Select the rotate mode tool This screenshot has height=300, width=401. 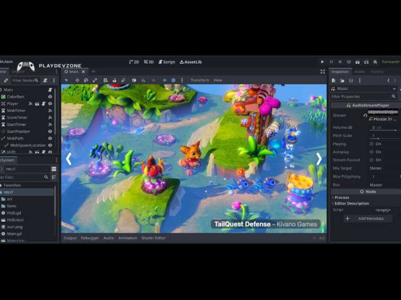[86, 80]
